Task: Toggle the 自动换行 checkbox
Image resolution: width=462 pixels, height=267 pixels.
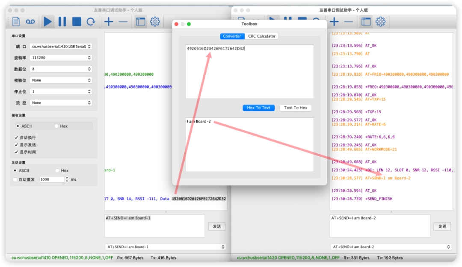Action: (17, 138)
